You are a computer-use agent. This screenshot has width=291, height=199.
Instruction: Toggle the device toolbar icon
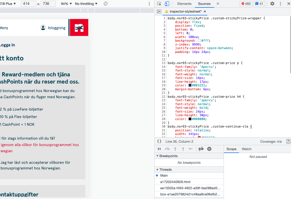[x=167, y=4]
